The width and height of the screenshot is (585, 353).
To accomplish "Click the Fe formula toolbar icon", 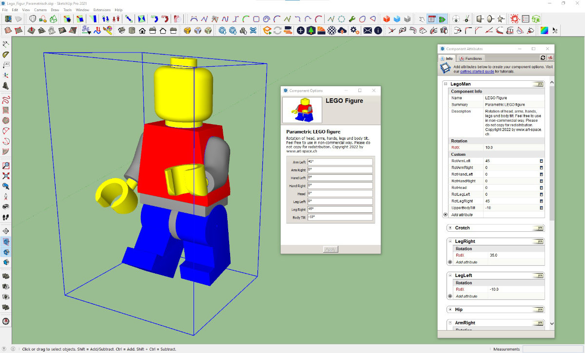I will tap(86, 31).
